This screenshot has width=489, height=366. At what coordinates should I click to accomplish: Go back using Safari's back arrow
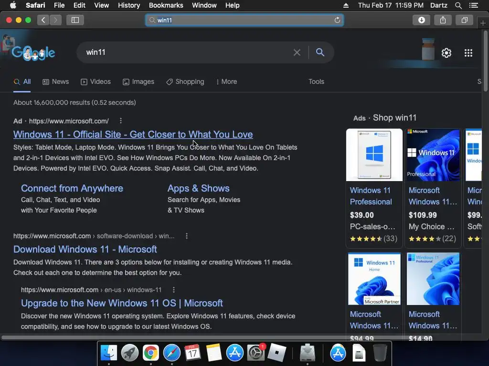point(43,20)
